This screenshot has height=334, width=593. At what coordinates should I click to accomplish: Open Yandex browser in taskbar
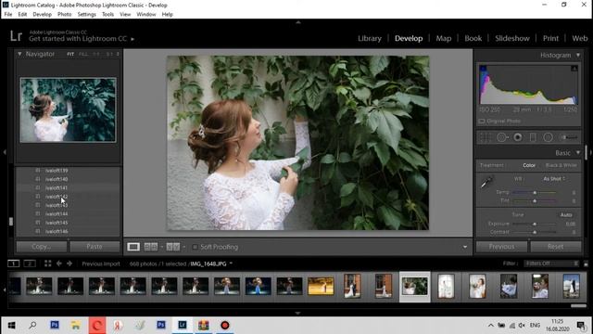[x=118, y=326]
